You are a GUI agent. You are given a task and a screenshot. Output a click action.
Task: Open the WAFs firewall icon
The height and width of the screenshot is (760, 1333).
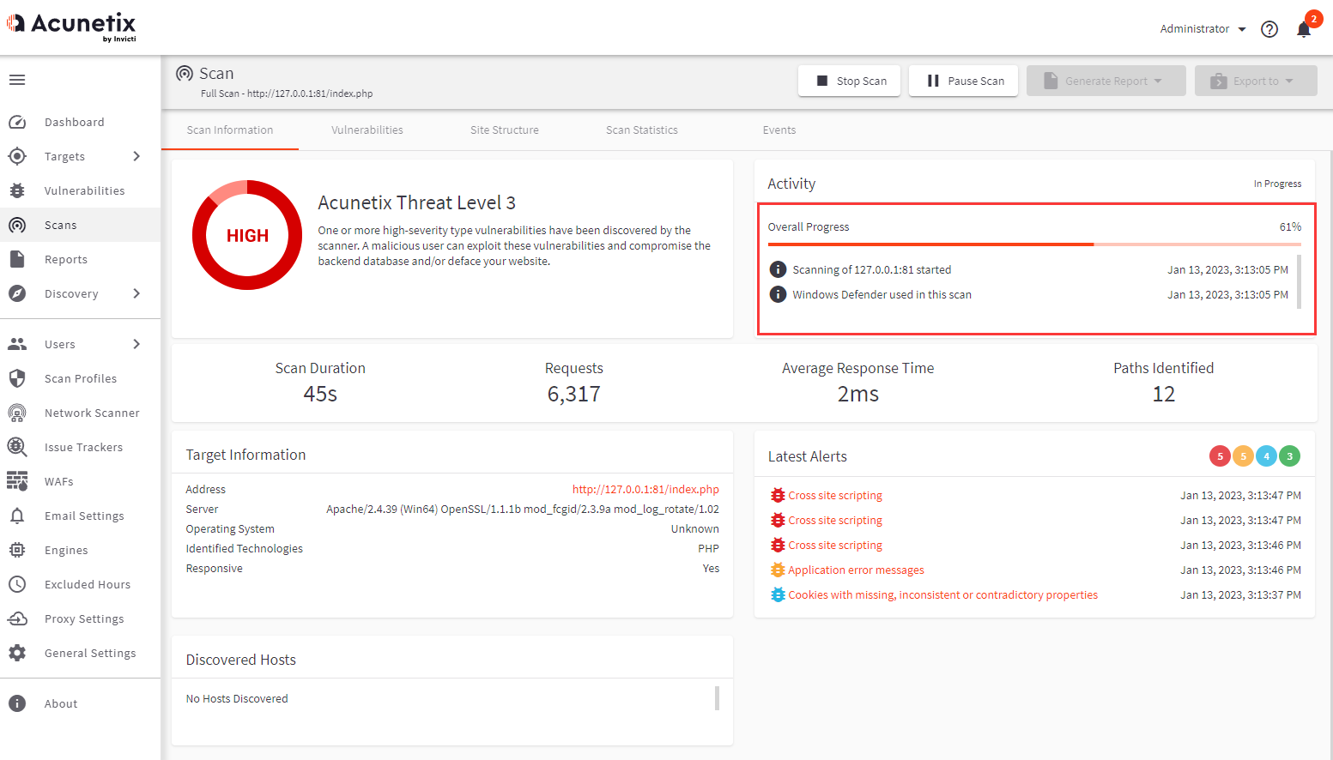(17, 481)
